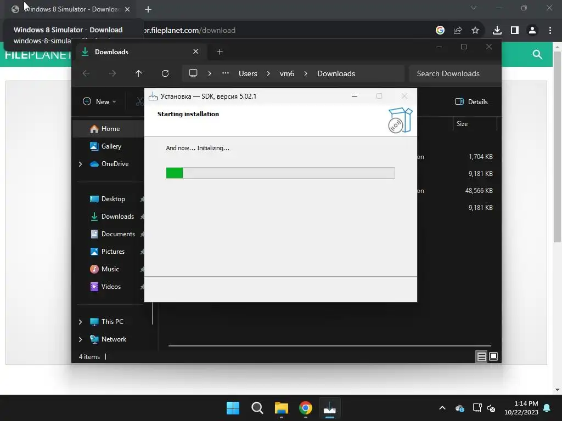Open the Google account icon in address bar

tap(440, 31)
